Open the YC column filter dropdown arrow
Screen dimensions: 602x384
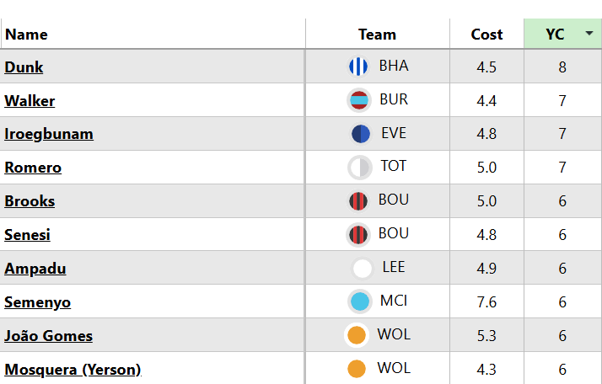point(589,34)
